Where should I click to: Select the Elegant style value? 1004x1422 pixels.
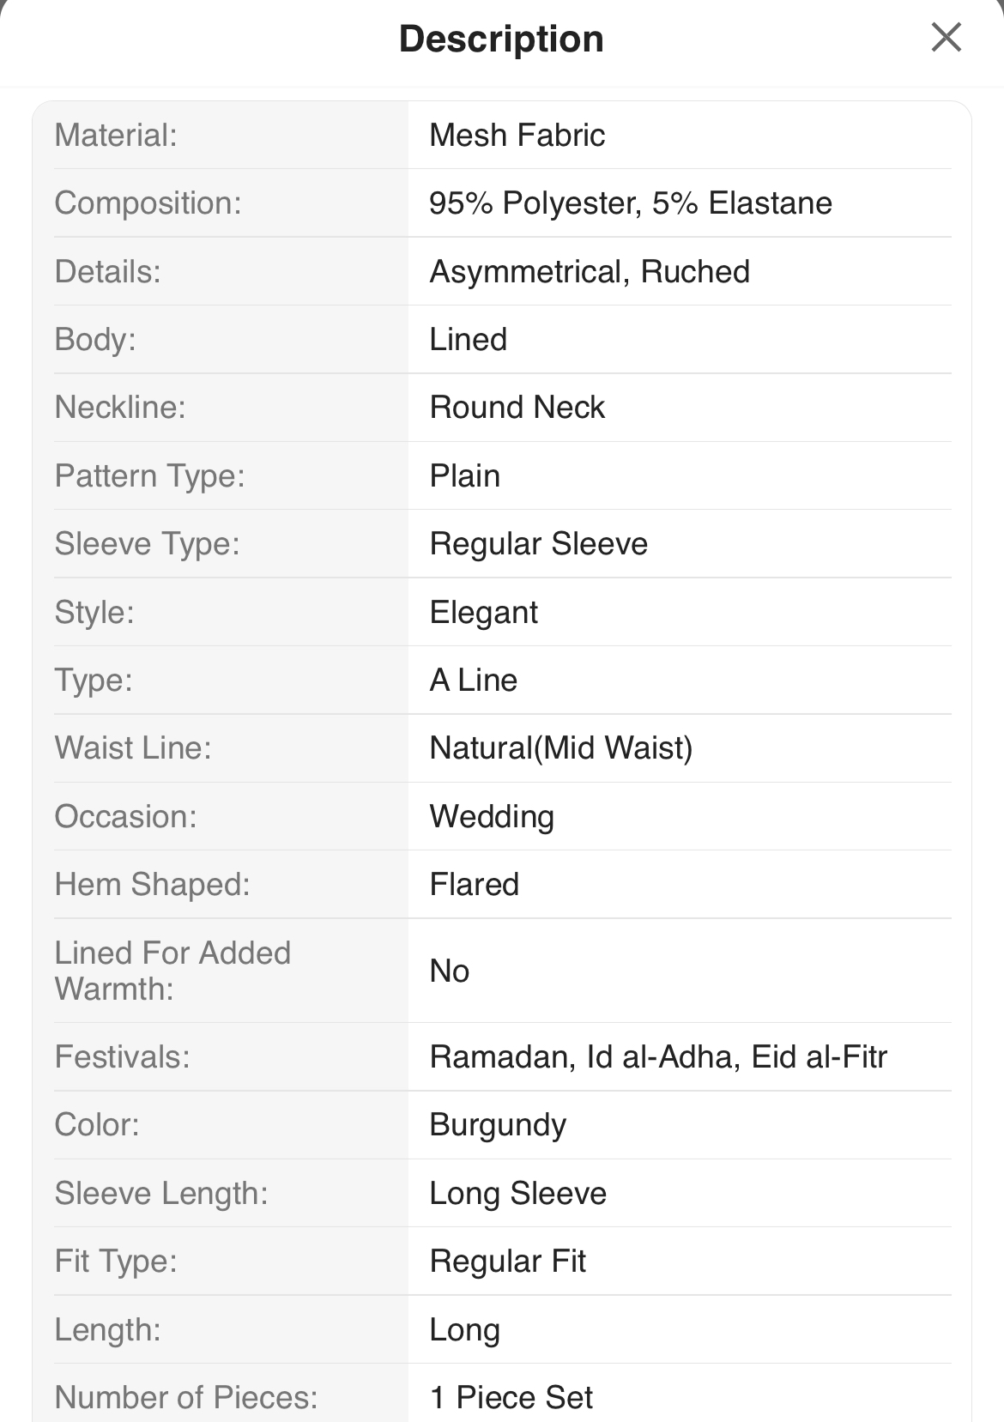pyautogui.click(x=483, y=612)
